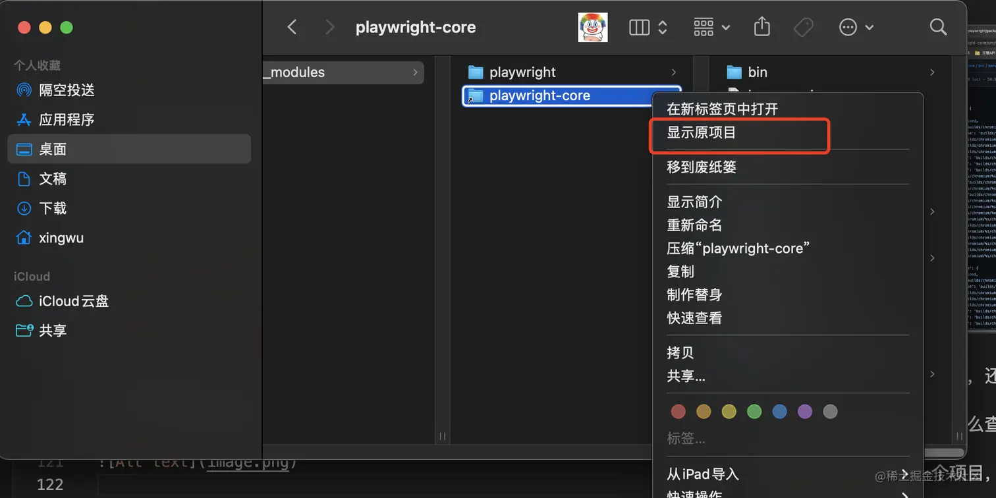Screen dimensions: 996x498
Task: Apply the red tag color
Action: pyautogui.click(x=678, y=412)
